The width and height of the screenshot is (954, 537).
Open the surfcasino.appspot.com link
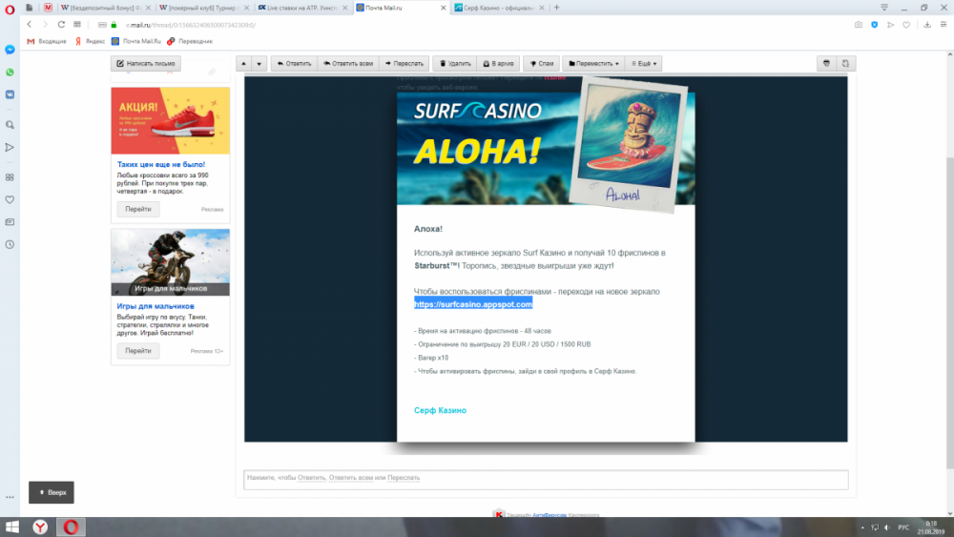tap(473, 303)
